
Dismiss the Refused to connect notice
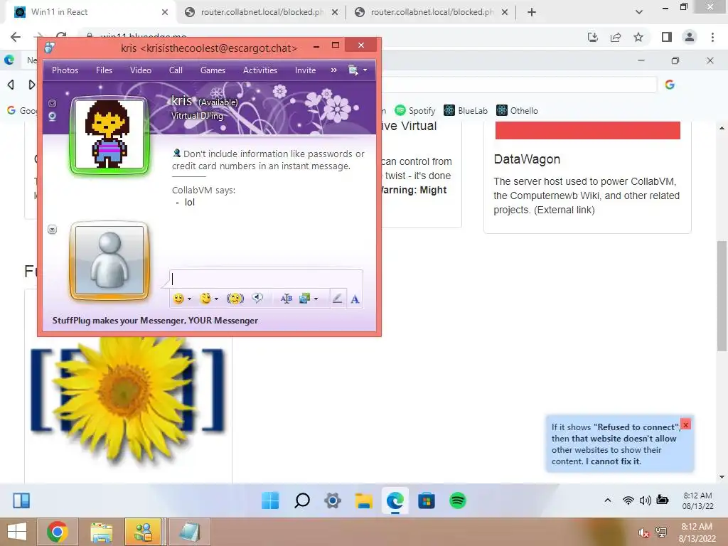tap(685, 424)
